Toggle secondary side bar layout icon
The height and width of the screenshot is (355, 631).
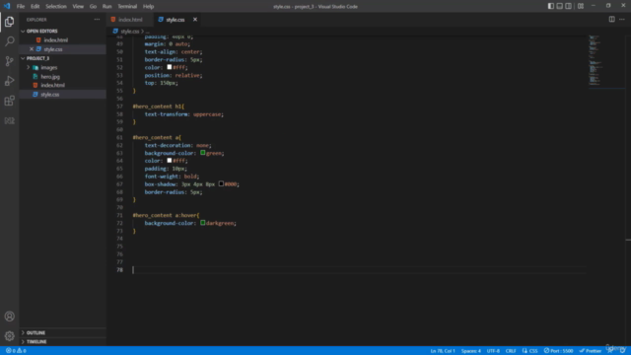click(x=568, y=6)
